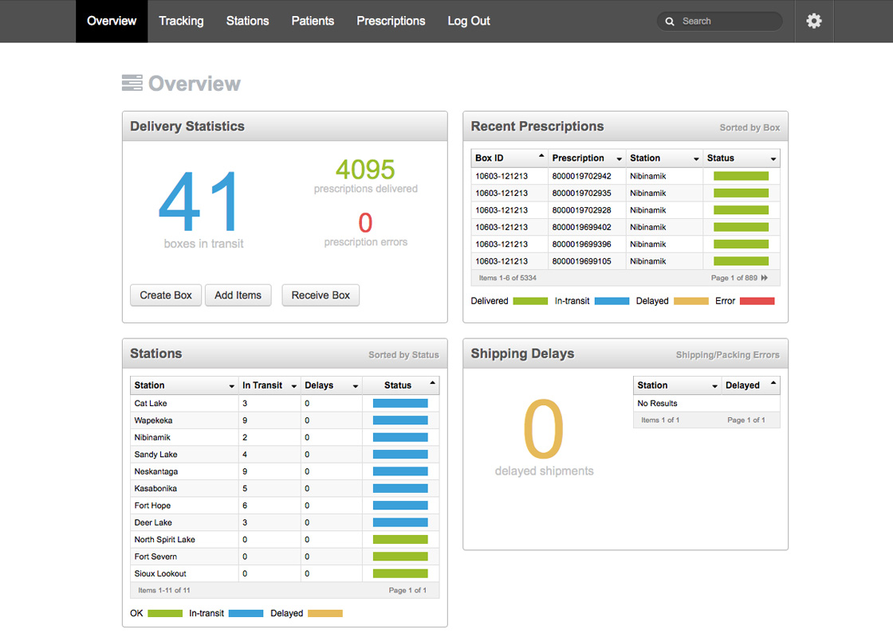Select the Prescriptions nav item
Screen dimensions: 893x637
click(391, 21)
